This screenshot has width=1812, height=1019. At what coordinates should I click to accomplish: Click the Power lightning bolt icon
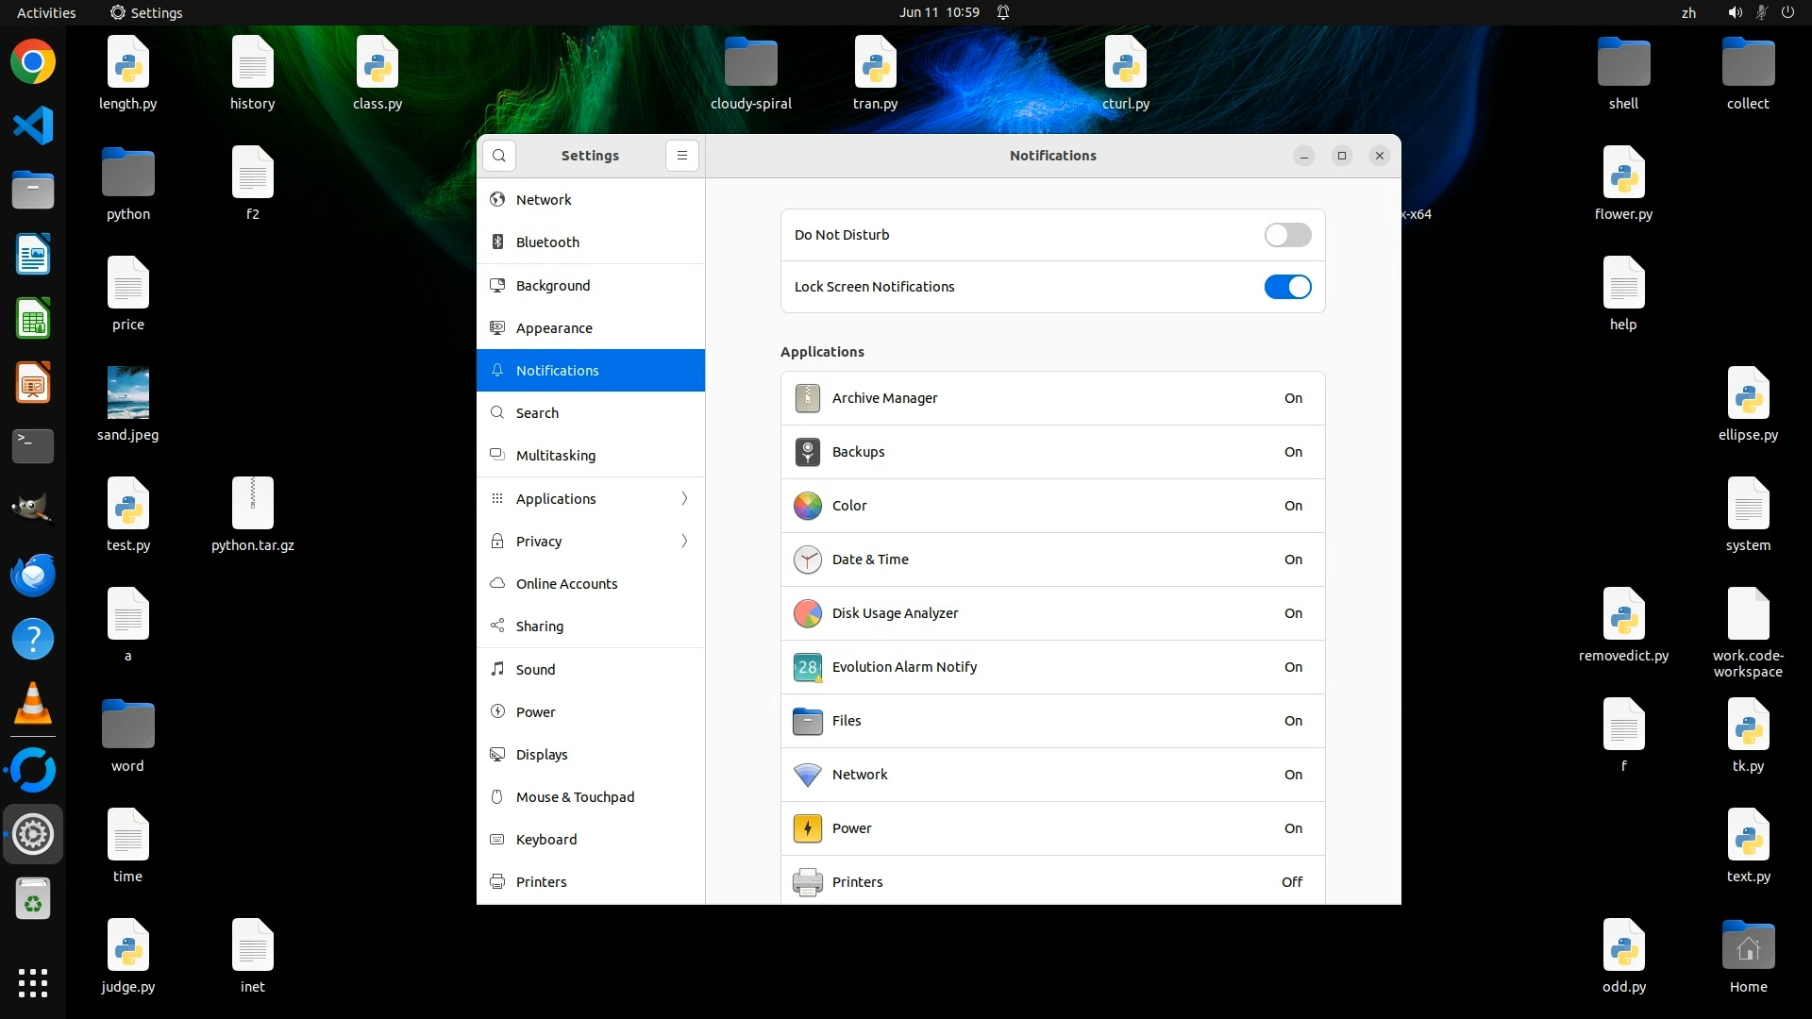[x=807, y=828]
